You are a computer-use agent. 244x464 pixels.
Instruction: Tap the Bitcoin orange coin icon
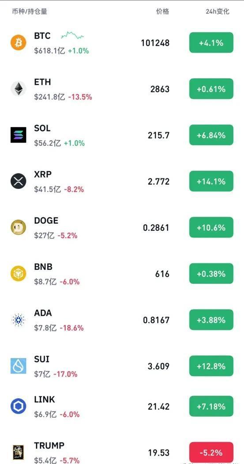pos(19,43)
